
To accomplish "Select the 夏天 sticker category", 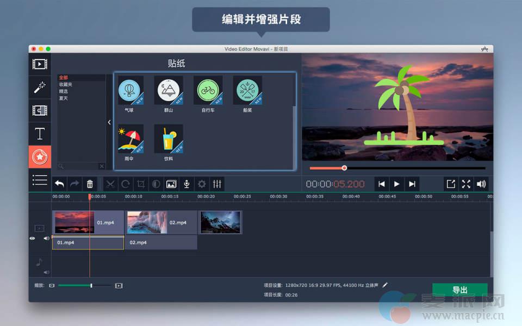I will pos(64,98).
